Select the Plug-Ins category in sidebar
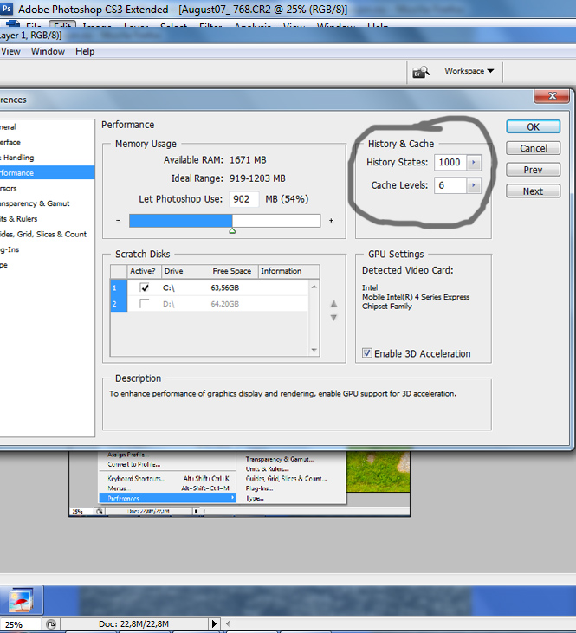 48,249
